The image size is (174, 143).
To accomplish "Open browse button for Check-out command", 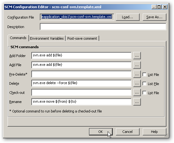I will [x=137, y=93].
